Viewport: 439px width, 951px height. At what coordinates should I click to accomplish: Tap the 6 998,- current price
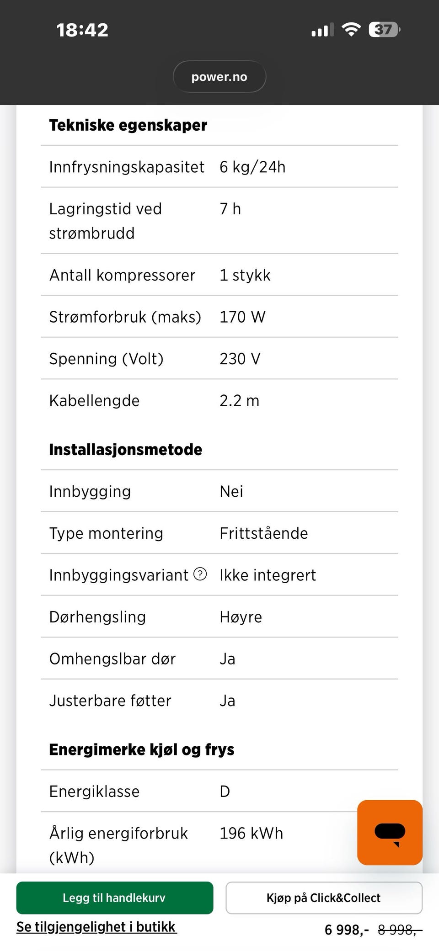347,930
